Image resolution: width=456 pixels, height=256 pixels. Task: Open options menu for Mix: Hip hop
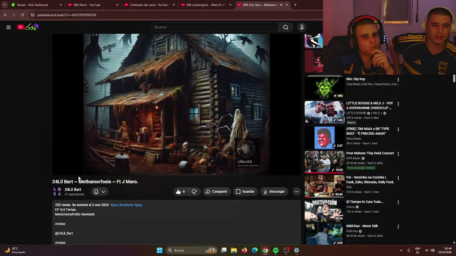398,80
